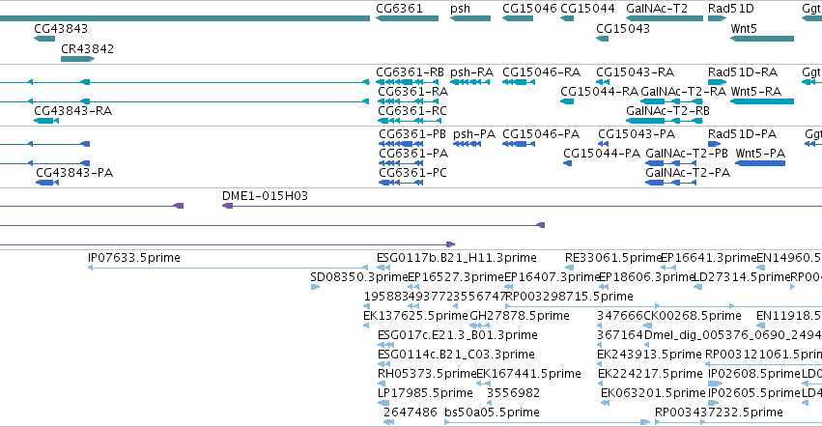Select the CG6361 gene label
822x427 pixels.
tap(399, 9)
